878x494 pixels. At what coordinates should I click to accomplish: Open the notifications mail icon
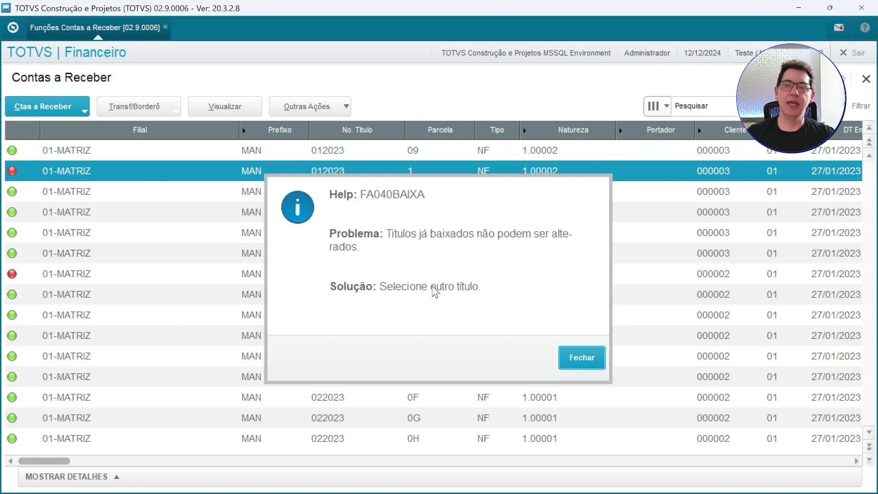click(x=840, y=27)
